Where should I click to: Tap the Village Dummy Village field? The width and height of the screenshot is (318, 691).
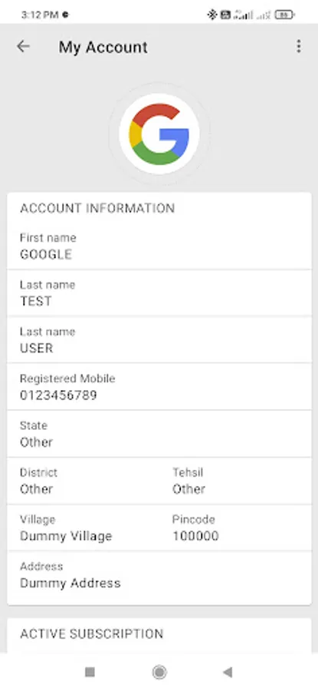84,528
